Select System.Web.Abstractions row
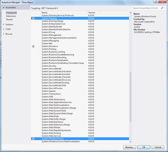 click(x=80, y=99)
